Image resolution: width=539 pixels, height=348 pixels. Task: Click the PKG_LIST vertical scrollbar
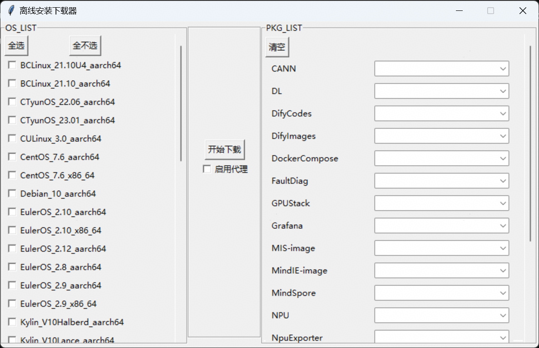[530, 143]
